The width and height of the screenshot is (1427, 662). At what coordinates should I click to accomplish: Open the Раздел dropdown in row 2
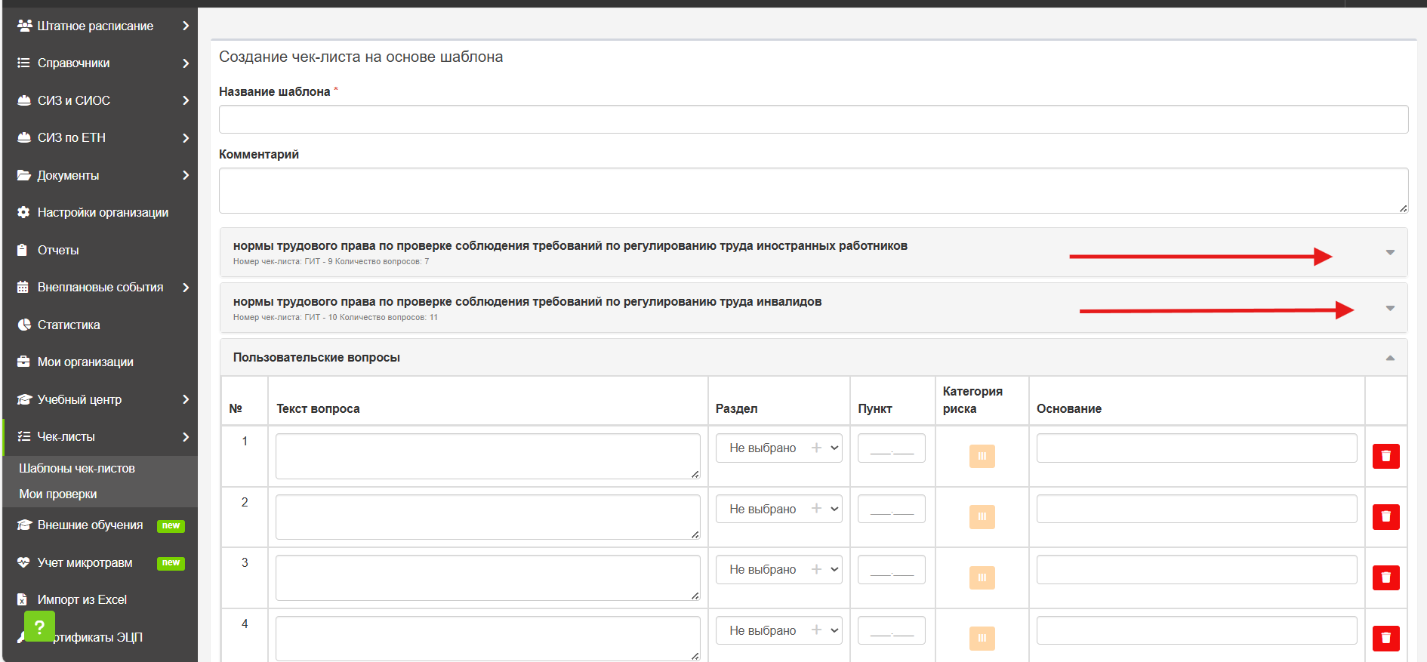tap(778, 509)
